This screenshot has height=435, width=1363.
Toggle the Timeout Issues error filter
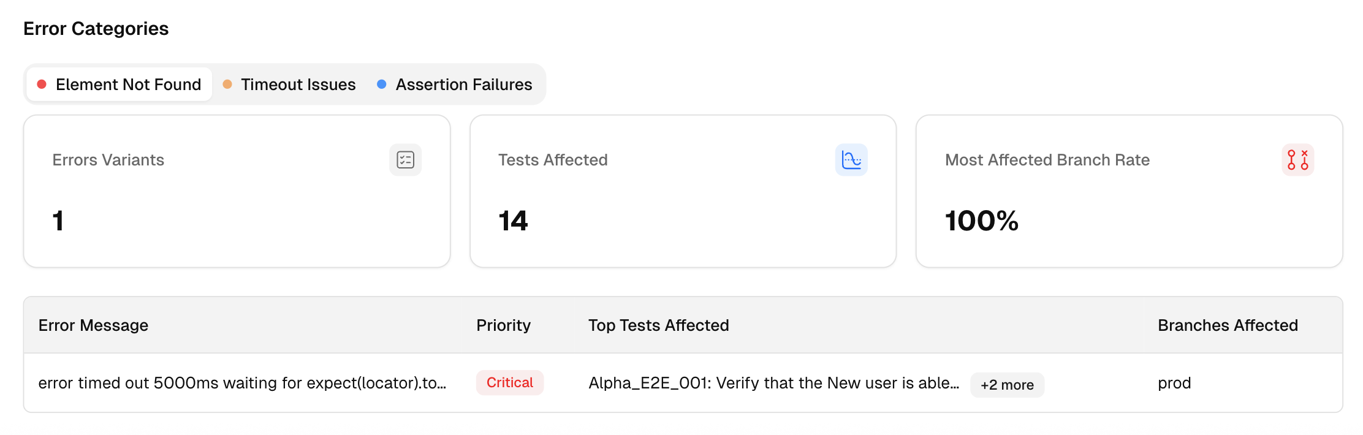298,84
